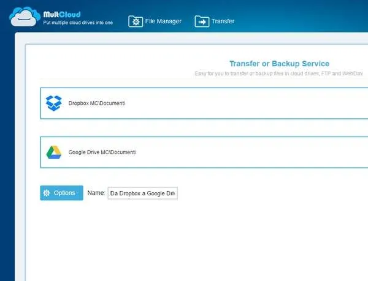Click the MultCloud brand name text
The height and width of the screenshot is (281, 368).
pos(62,15)
